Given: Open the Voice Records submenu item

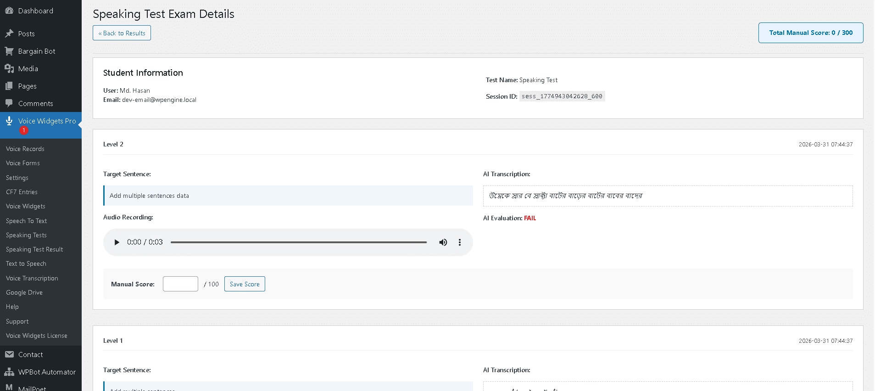Looking at the screenshot, I should (x=25, y=149).
